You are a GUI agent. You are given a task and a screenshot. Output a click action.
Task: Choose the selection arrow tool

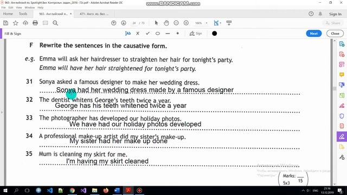coord(156,23)
